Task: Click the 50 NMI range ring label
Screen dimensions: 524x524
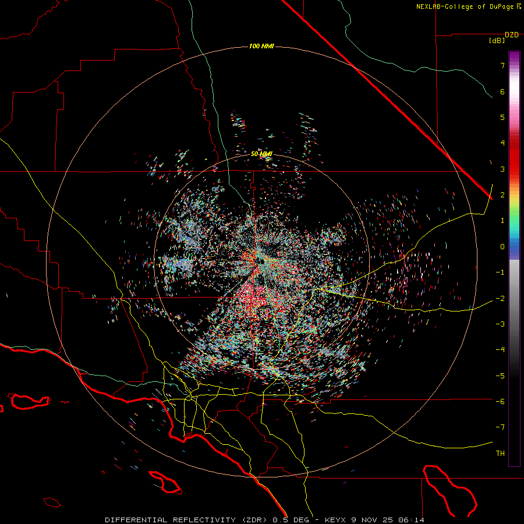Action: pyautogui.click(x=261, y=154)
